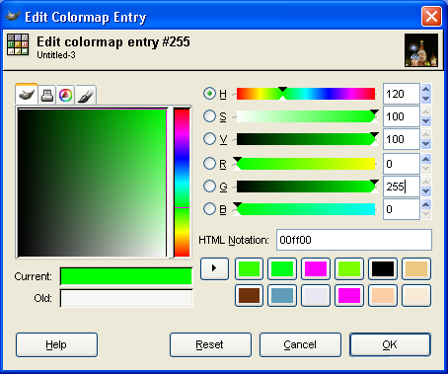Pick the tan history swatch in top row
The height and width of the screenshot is (374, 448).
pos(416,268)
